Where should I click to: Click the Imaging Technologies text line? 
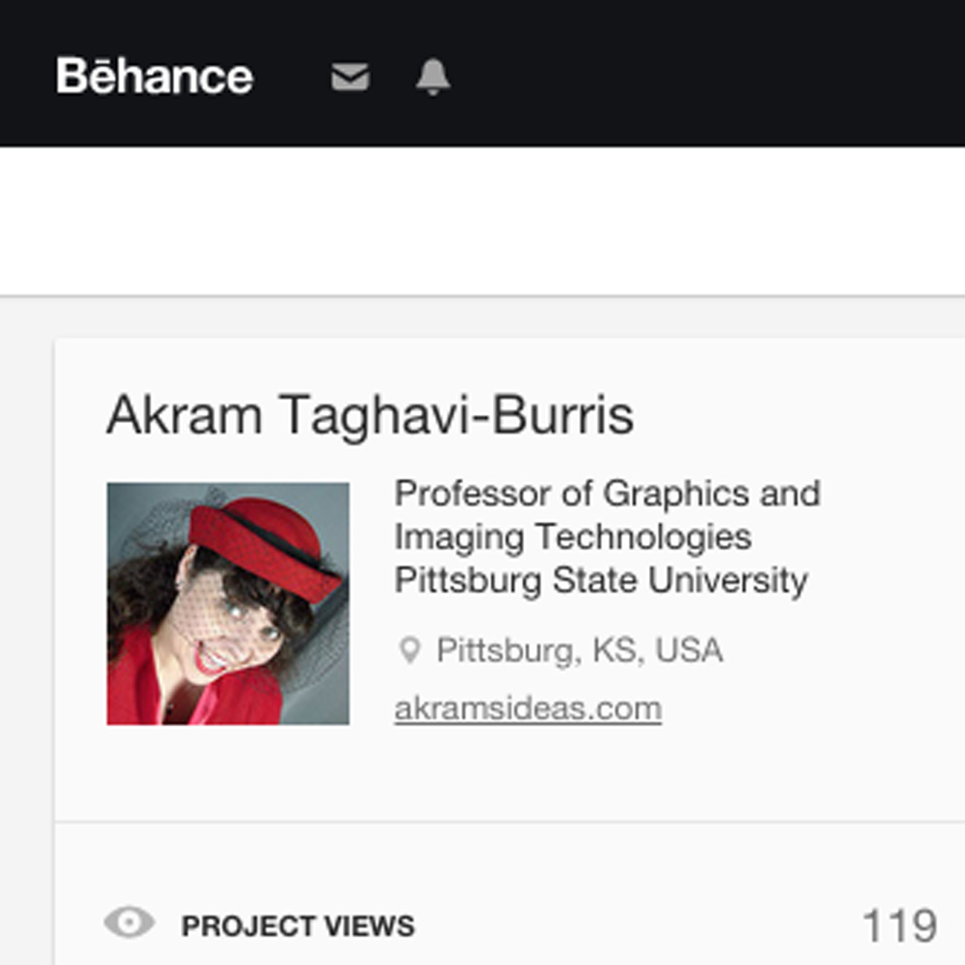pos(573,537)
